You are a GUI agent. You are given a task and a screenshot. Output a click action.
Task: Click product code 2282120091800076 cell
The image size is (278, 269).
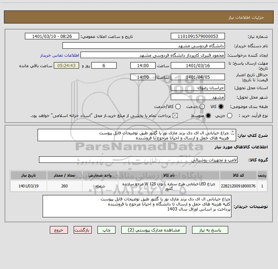click(x=238, y=186)
